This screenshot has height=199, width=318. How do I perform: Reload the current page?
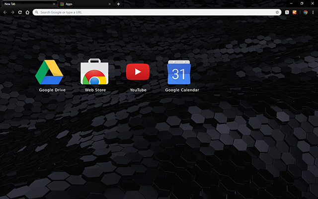20,12
